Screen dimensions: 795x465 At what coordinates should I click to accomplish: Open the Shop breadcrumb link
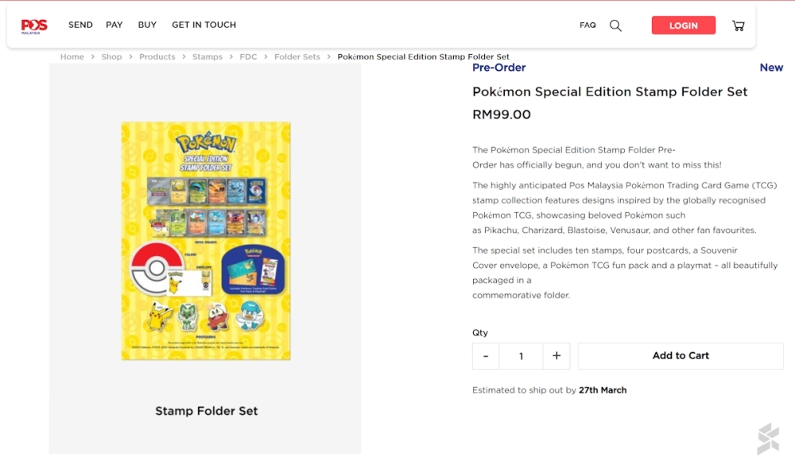pyautogui.click(x=111, y=56)
